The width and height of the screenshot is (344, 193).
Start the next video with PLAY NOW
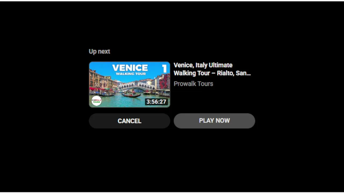(x=214, y=121)
